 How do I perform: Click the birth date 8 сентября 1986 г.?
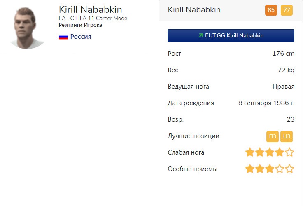click(266, 103)
